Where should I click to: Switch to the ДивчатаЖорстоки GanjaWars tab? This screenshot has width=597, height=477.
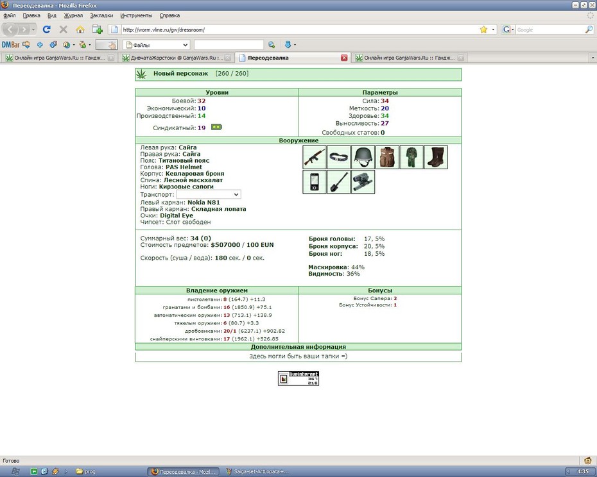point(175,58)
